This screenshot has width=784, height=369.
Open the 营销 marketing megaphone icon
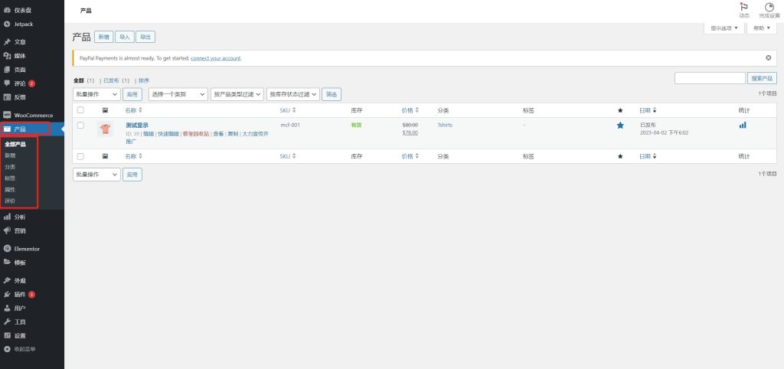tap(7, 230)
